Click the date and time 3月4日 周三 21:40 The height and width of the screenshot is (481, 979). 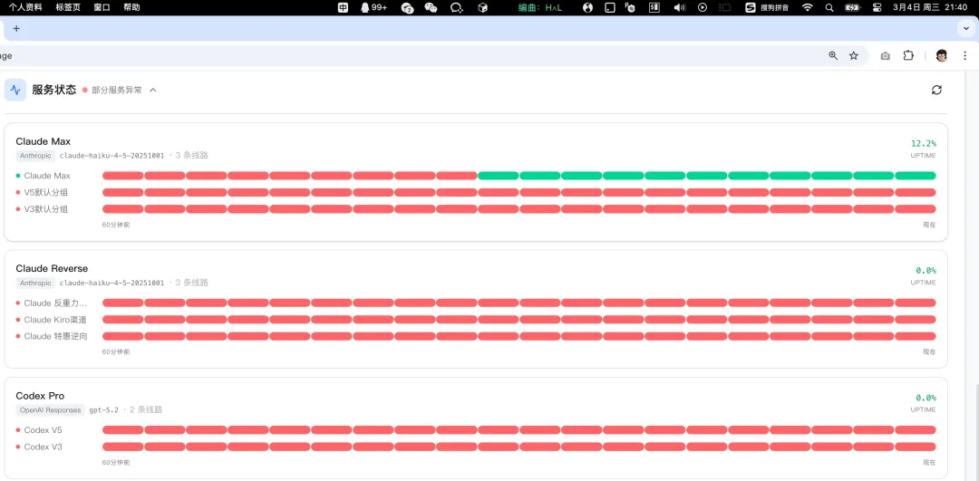(931, 7)
